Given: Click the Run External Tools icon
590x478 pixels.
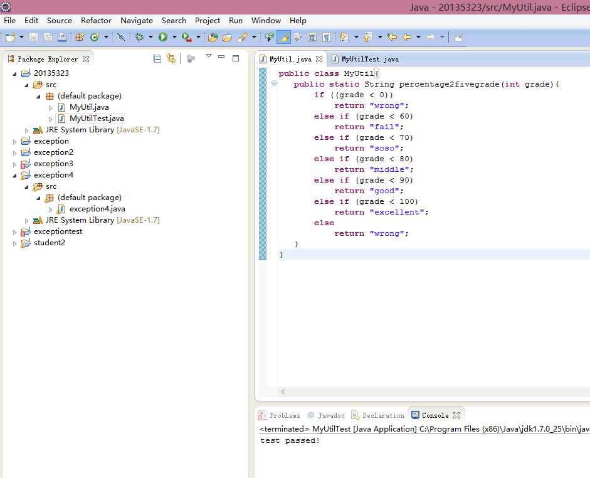Looking at the screenshot, I should (x=187, y=37).
